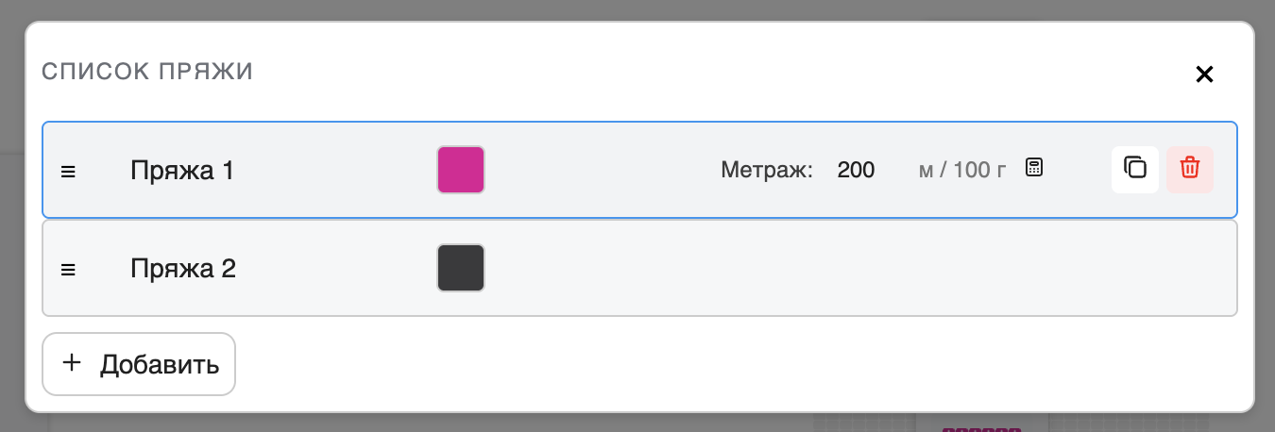Click the Метраж label
The image size is (1275, 432).
(767, 171)
